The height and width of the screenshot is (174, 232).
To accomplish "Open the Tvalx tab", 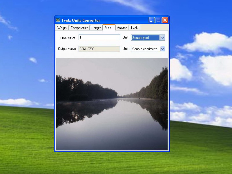I will (x=134, y=28).
